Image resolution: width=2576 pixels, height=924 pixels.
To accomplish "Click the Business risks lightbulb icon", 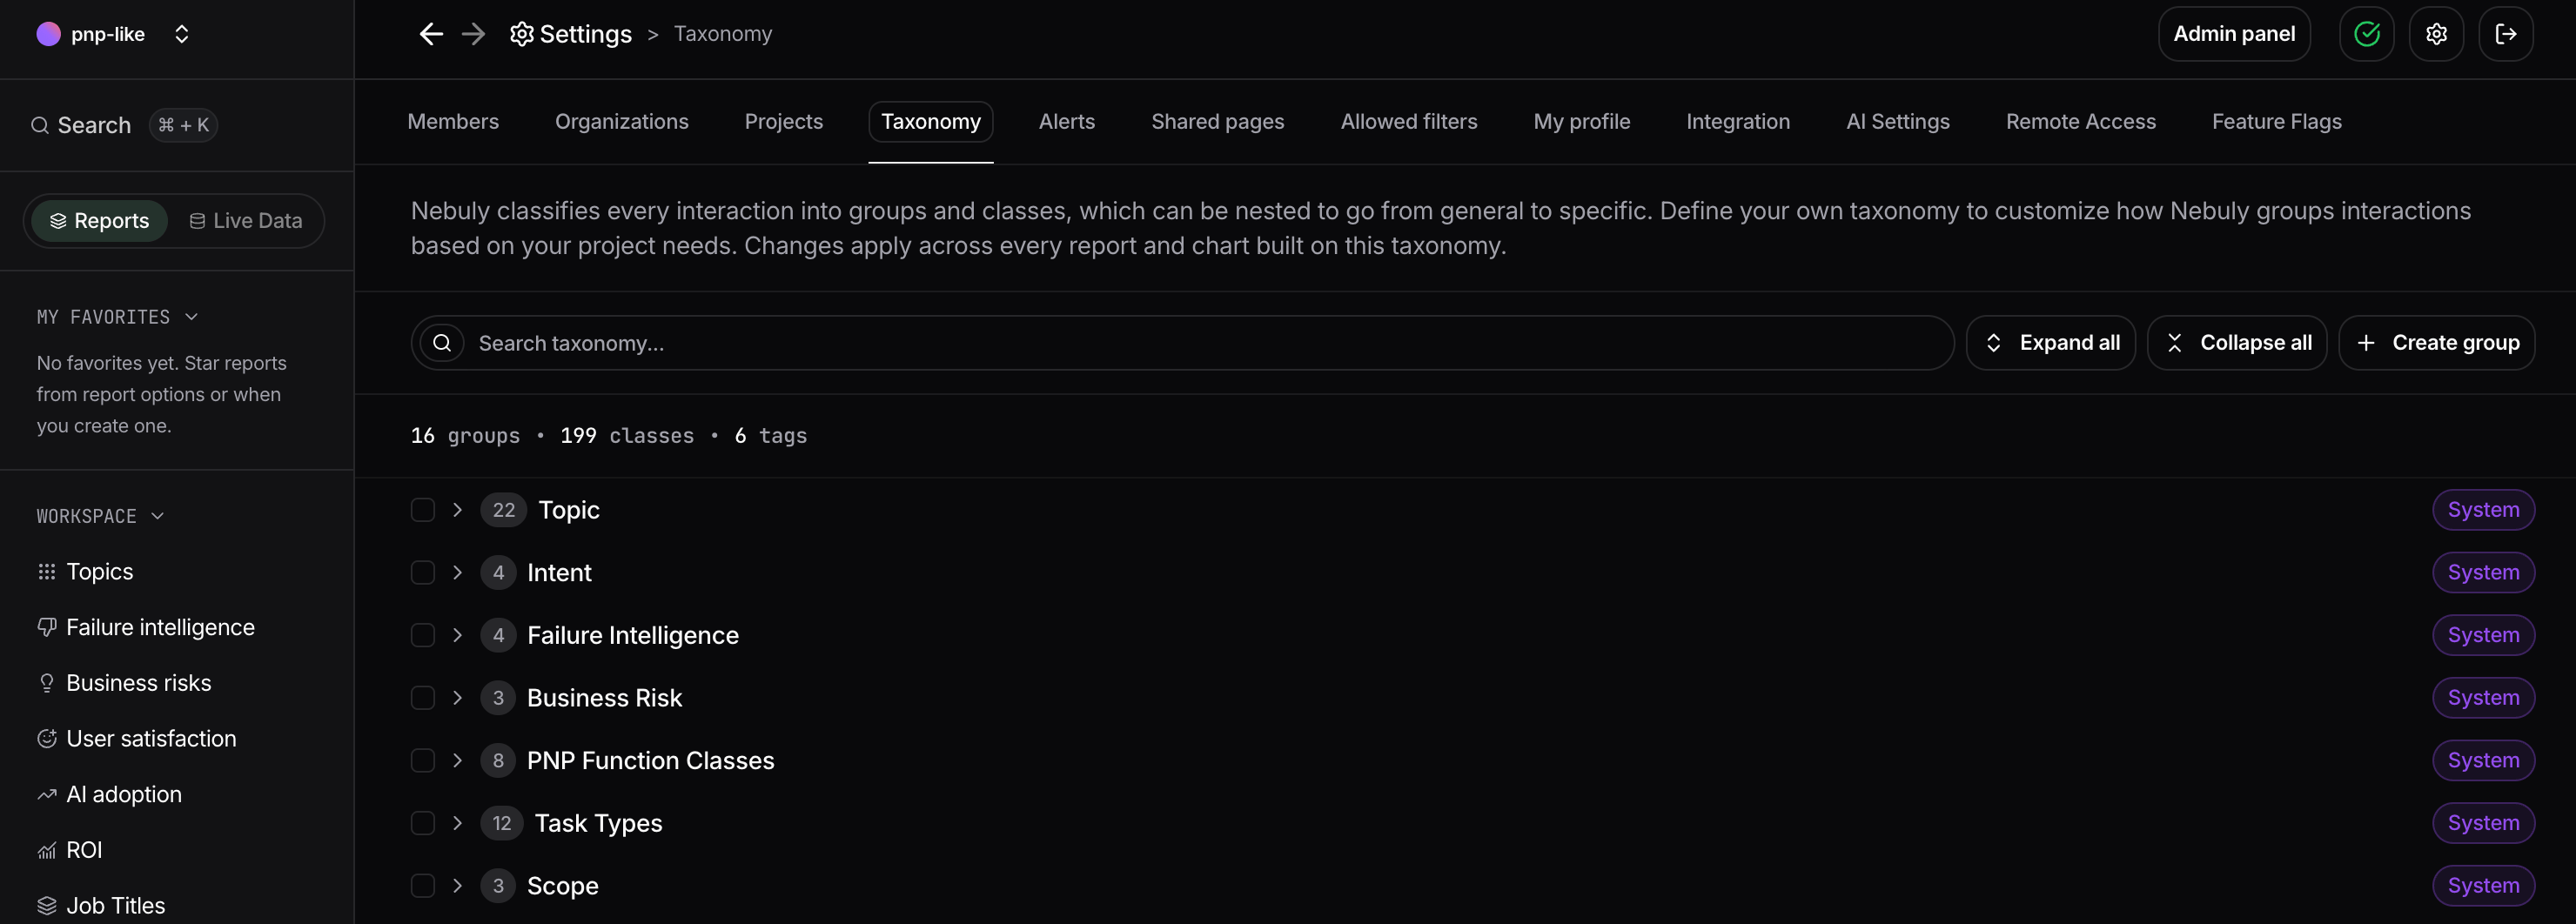I will (x=47, y=683).
